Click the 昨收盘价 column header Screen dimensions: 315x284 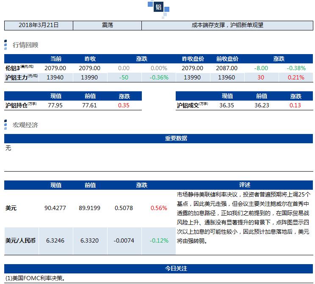[193, 59]
